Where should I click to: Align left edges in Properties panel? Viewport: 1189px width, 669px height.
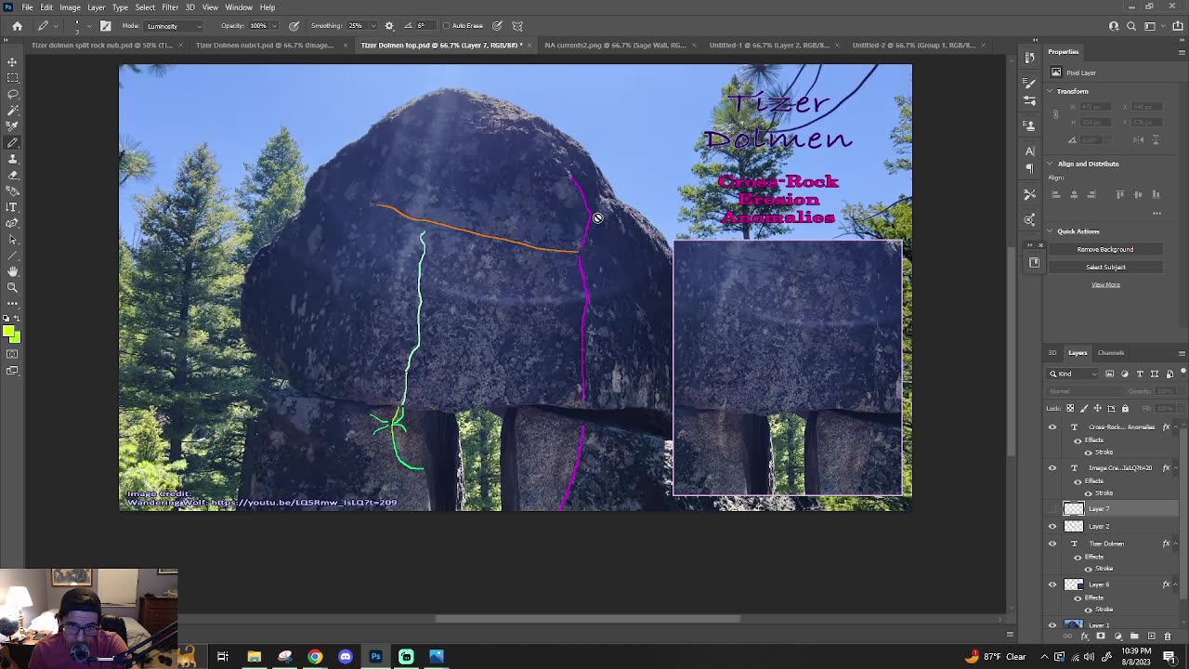click(x=1056, y=194)
